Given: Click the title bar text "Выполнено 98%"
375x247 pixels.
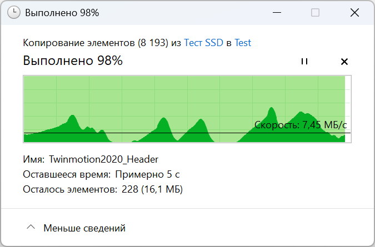Looking at the screenshot, I should pyautogui.click(x=62, y=12).
